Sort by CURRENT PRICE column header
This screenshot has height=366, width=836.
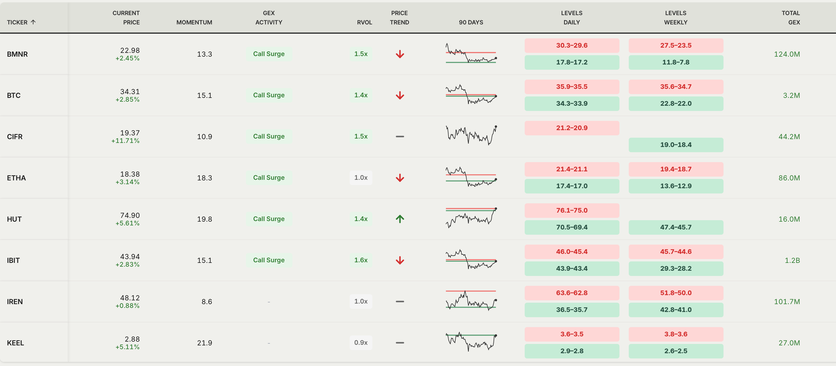point(126,17)
